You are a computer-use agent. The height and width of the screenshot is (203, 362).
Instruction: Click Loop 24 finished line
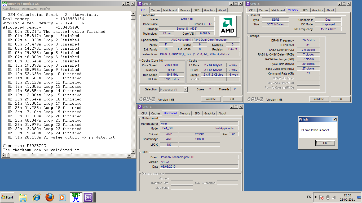click(x=45, y=133)
